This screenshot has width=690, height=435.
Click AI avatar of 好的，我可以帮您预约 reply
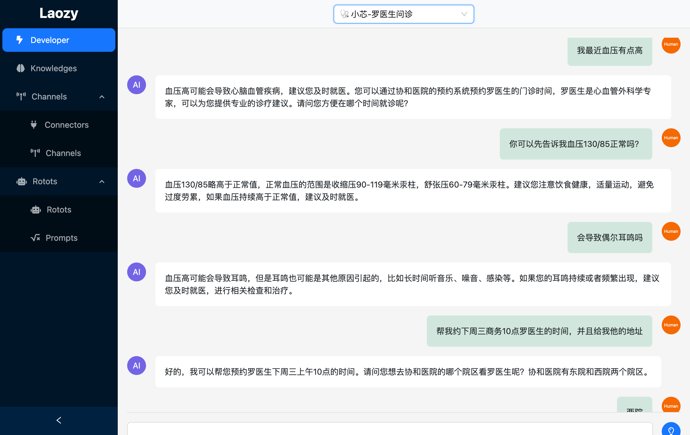pyautogui.click(x=137, y=366)
